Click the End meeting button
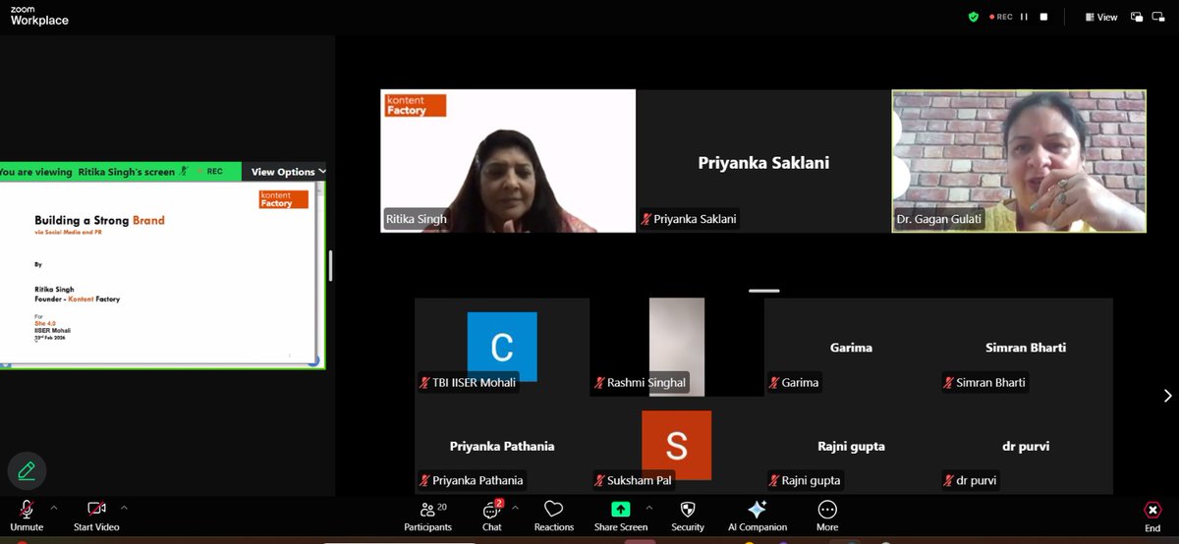 point(1152,515)
